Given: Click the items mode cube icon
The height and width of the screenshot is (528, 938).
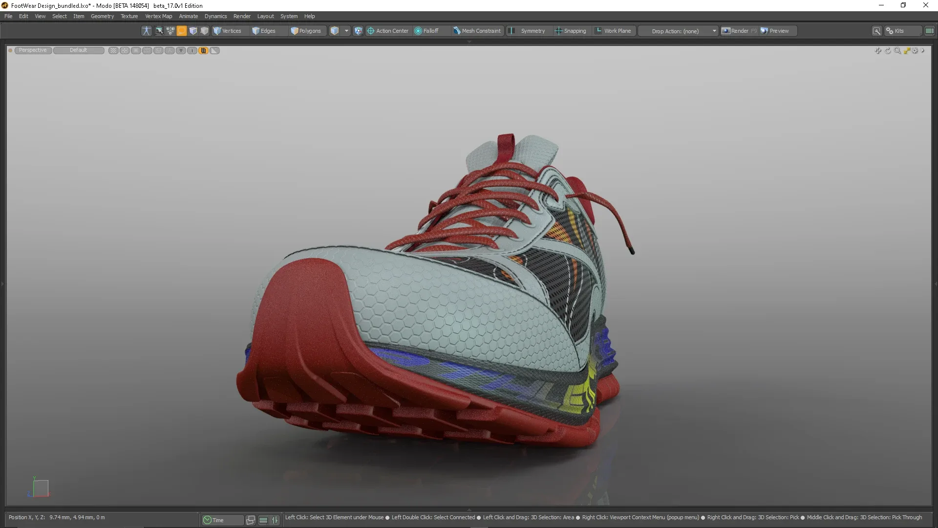Looking at the screenshot, I should (x=193, y=31).
